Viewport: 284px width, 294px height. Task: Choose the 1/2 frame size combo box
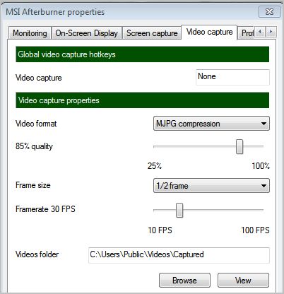pyautogui.click(x=211, y=186)
